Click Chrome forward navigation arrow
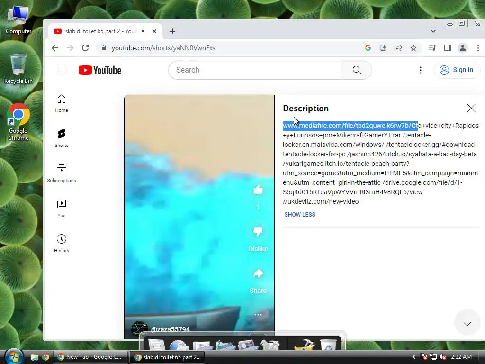The width and height of the screenshot is (485, 364). (70, 48)
